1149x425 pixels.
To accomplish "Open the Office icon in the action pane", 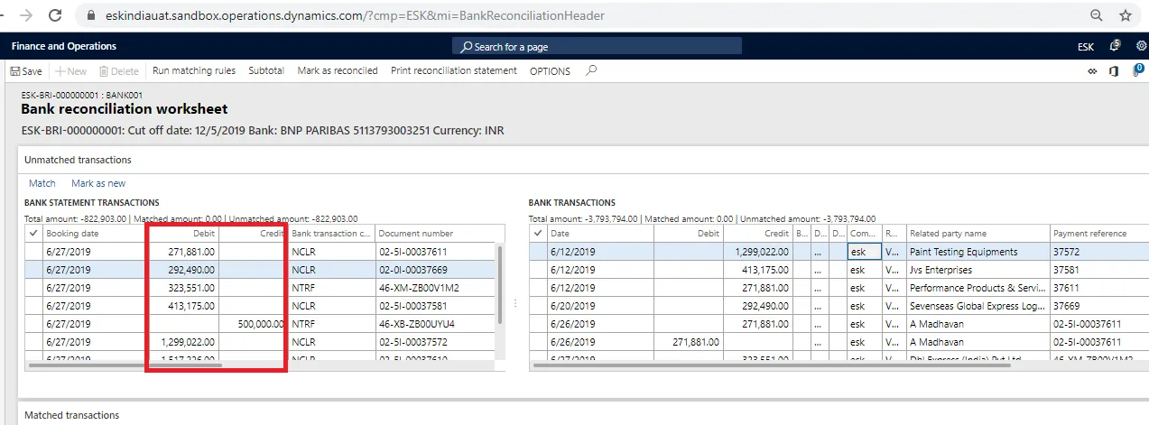I will pyautogui.click(x=1114, y=70).
